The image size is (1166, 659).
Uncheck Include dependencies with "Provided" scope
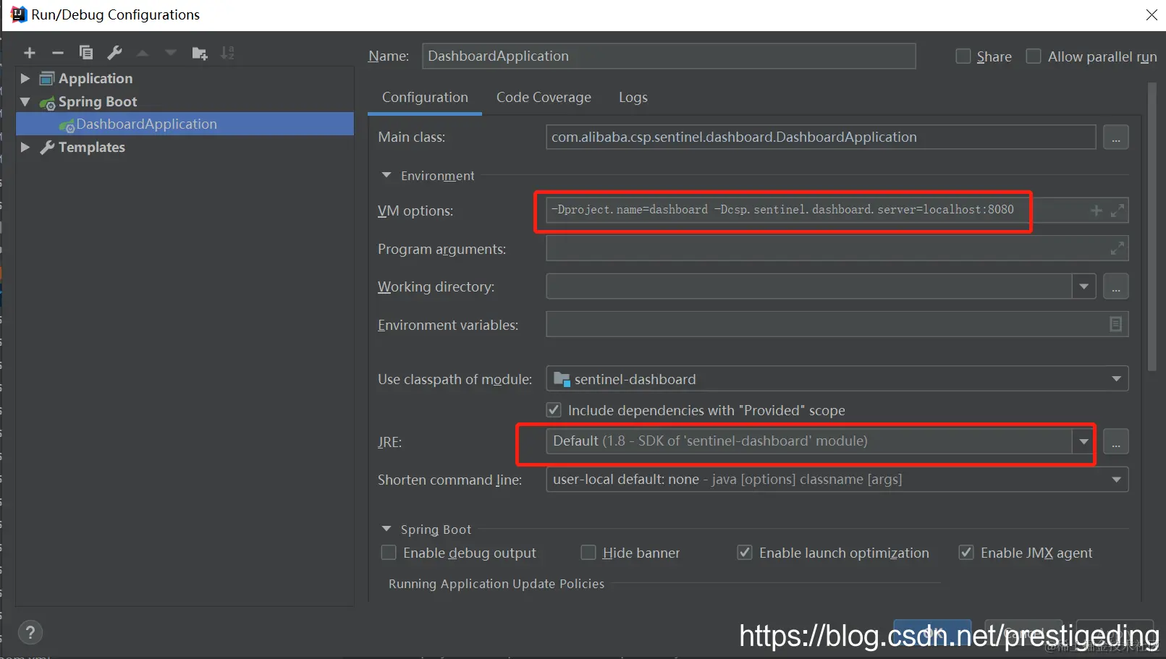(x=554, y=410)
